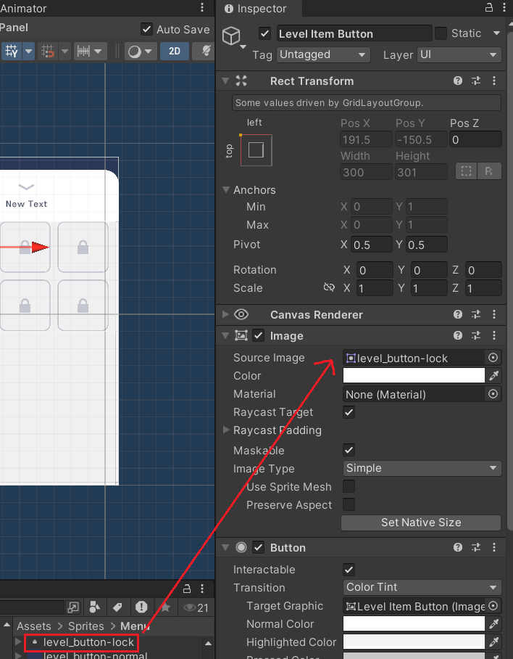Viewport: 513px width, 659px height.
Task: Disable the Button component checkbox
Action: click(259, 547)
